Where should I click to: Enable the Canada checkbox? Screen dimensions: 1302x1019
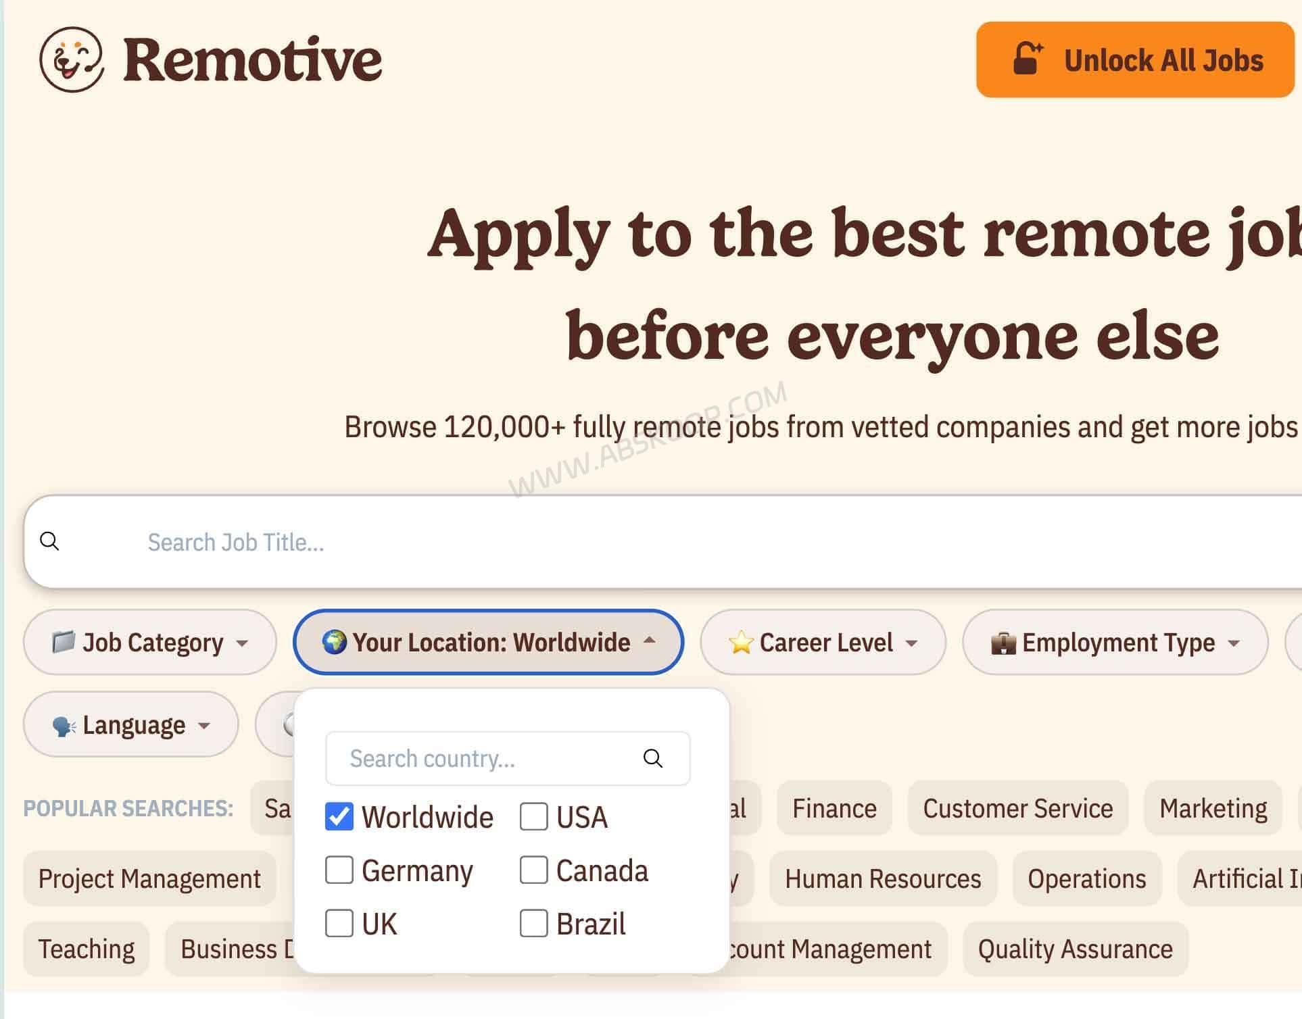click(x=533, y=870)
